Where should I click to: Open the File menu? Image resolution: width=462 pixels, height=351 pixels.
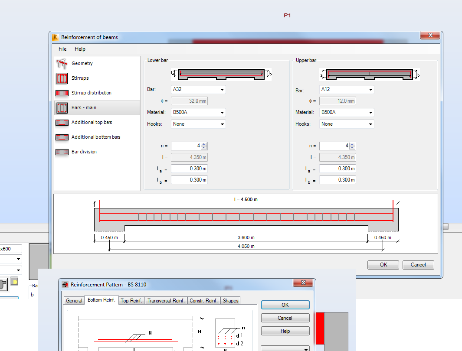click(x=62, y=49)
